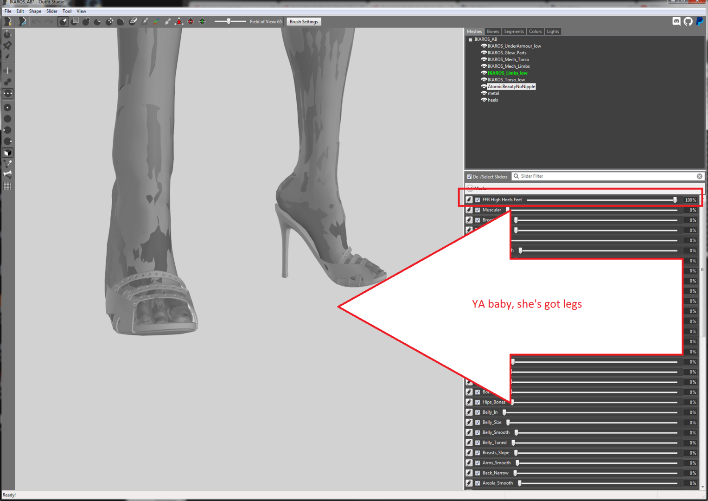The image size is (708, 501).
Task: Click the Breasts_Slope slider track
Action: tap(596, 453)
